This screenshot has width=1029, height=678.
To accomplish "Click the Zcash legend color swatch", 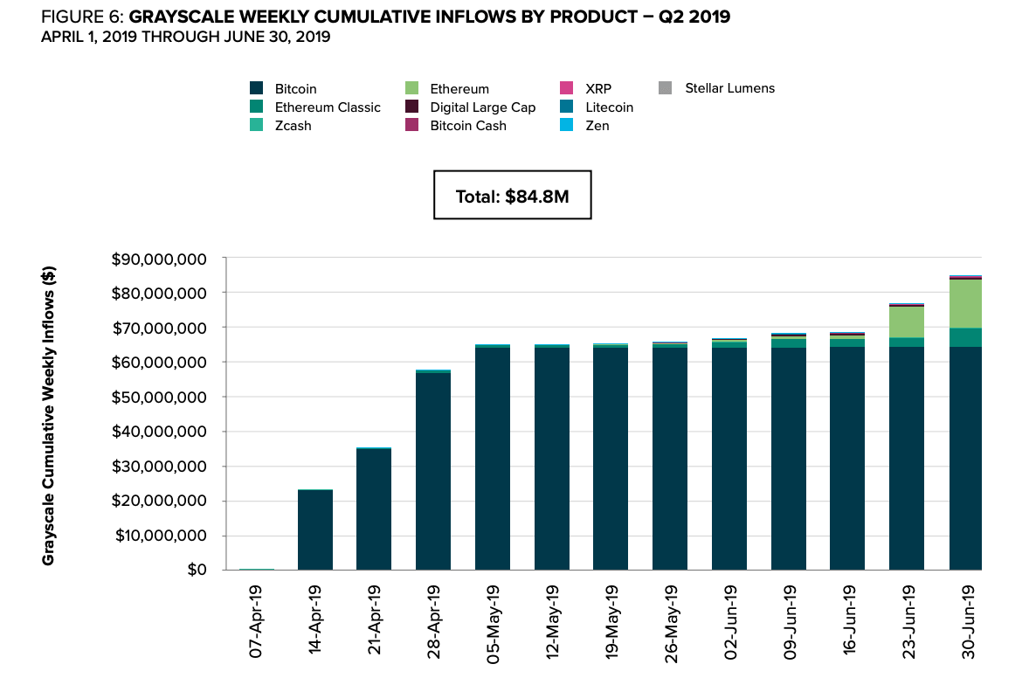I will (x=257, y=125).
